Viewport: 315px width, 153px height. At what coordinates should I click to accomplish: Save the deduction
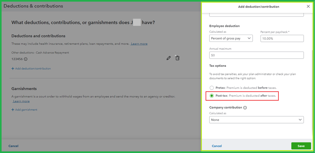[301, 146]
